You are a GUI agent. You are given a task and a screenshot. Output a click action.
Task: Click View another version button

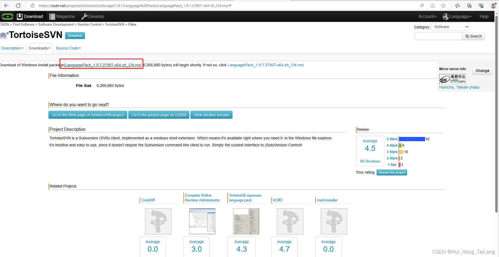coord(211,115)
